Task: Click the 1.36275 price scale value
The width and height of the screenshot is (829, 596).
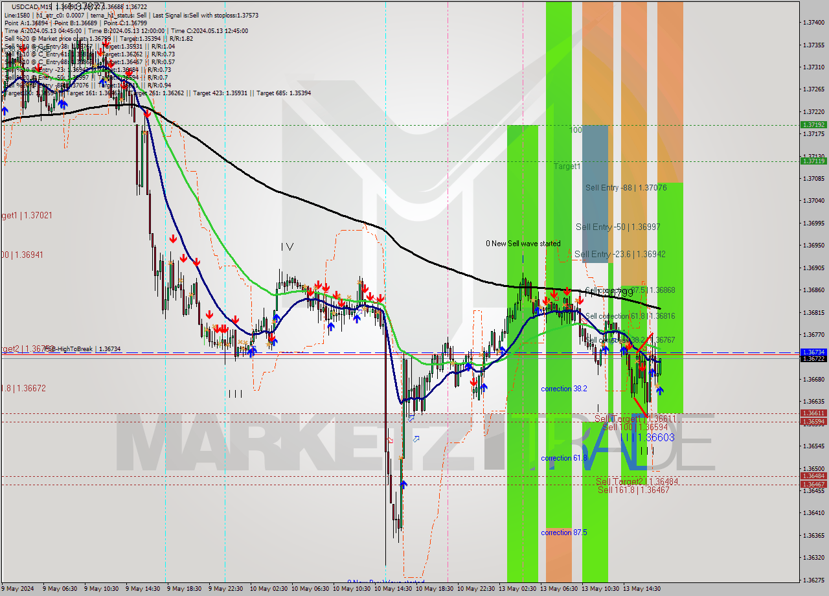Action: 813,580
